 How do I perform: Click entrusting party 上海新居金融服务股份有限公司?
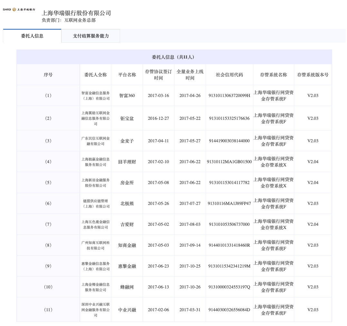point(95,183)
